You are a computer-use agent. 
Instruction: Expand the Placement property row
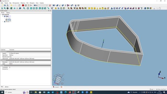[1, 62]
